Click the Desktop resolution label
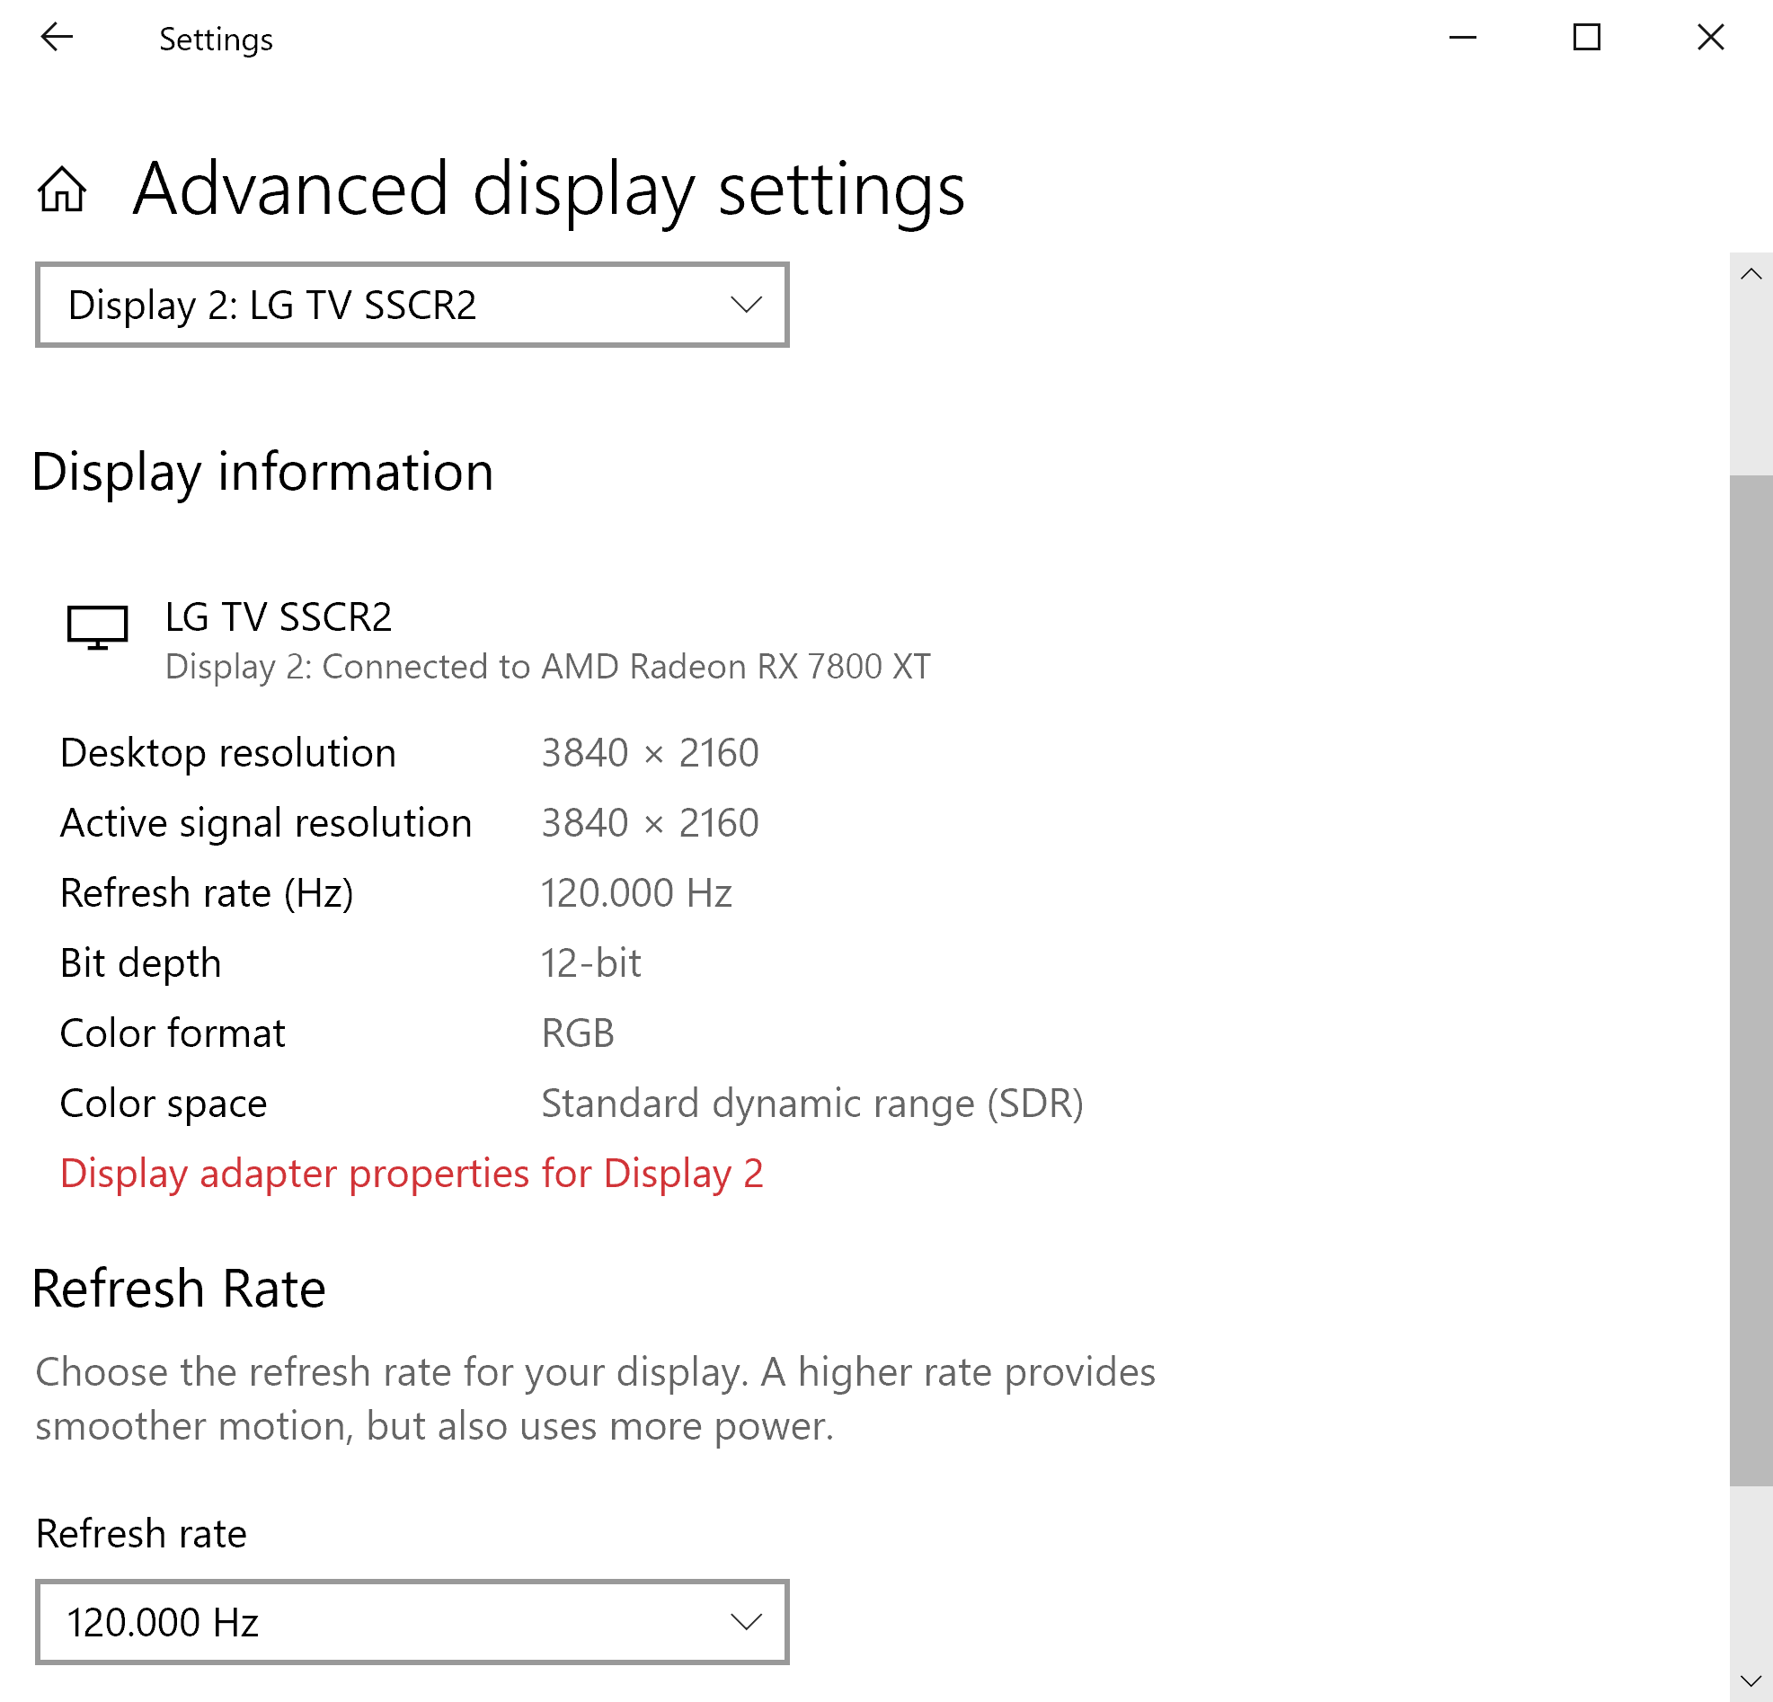 (228, 753)
